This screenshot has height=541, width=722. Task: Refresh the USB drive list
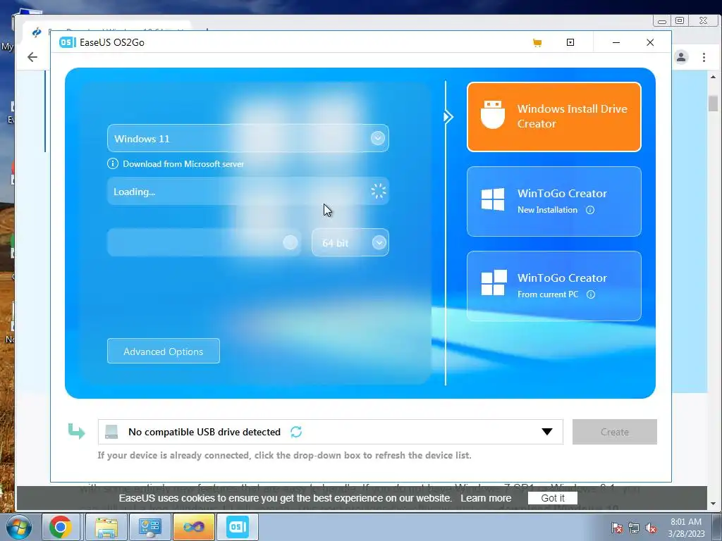296,432
